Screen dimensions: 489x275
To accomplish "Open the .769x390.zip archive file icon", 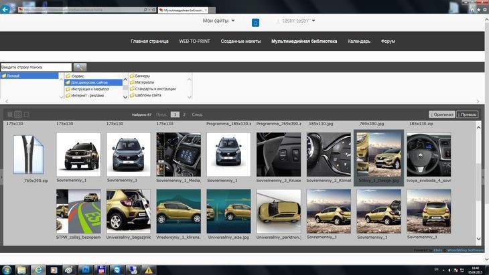I will (x=30, y=155).
